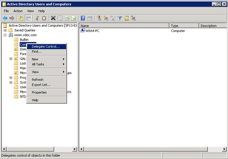
Task: Select the Lost folder in tree
Action: (23, 63)
